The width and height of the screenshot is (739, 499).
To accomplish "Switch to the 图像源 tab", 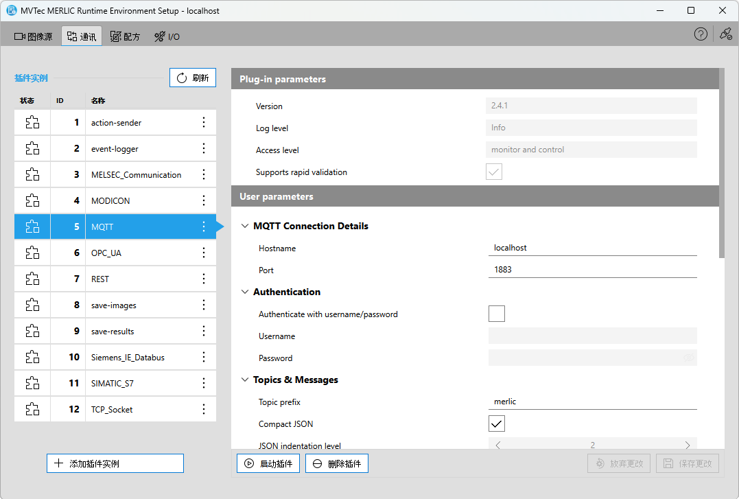I will [x=34, y=36].
